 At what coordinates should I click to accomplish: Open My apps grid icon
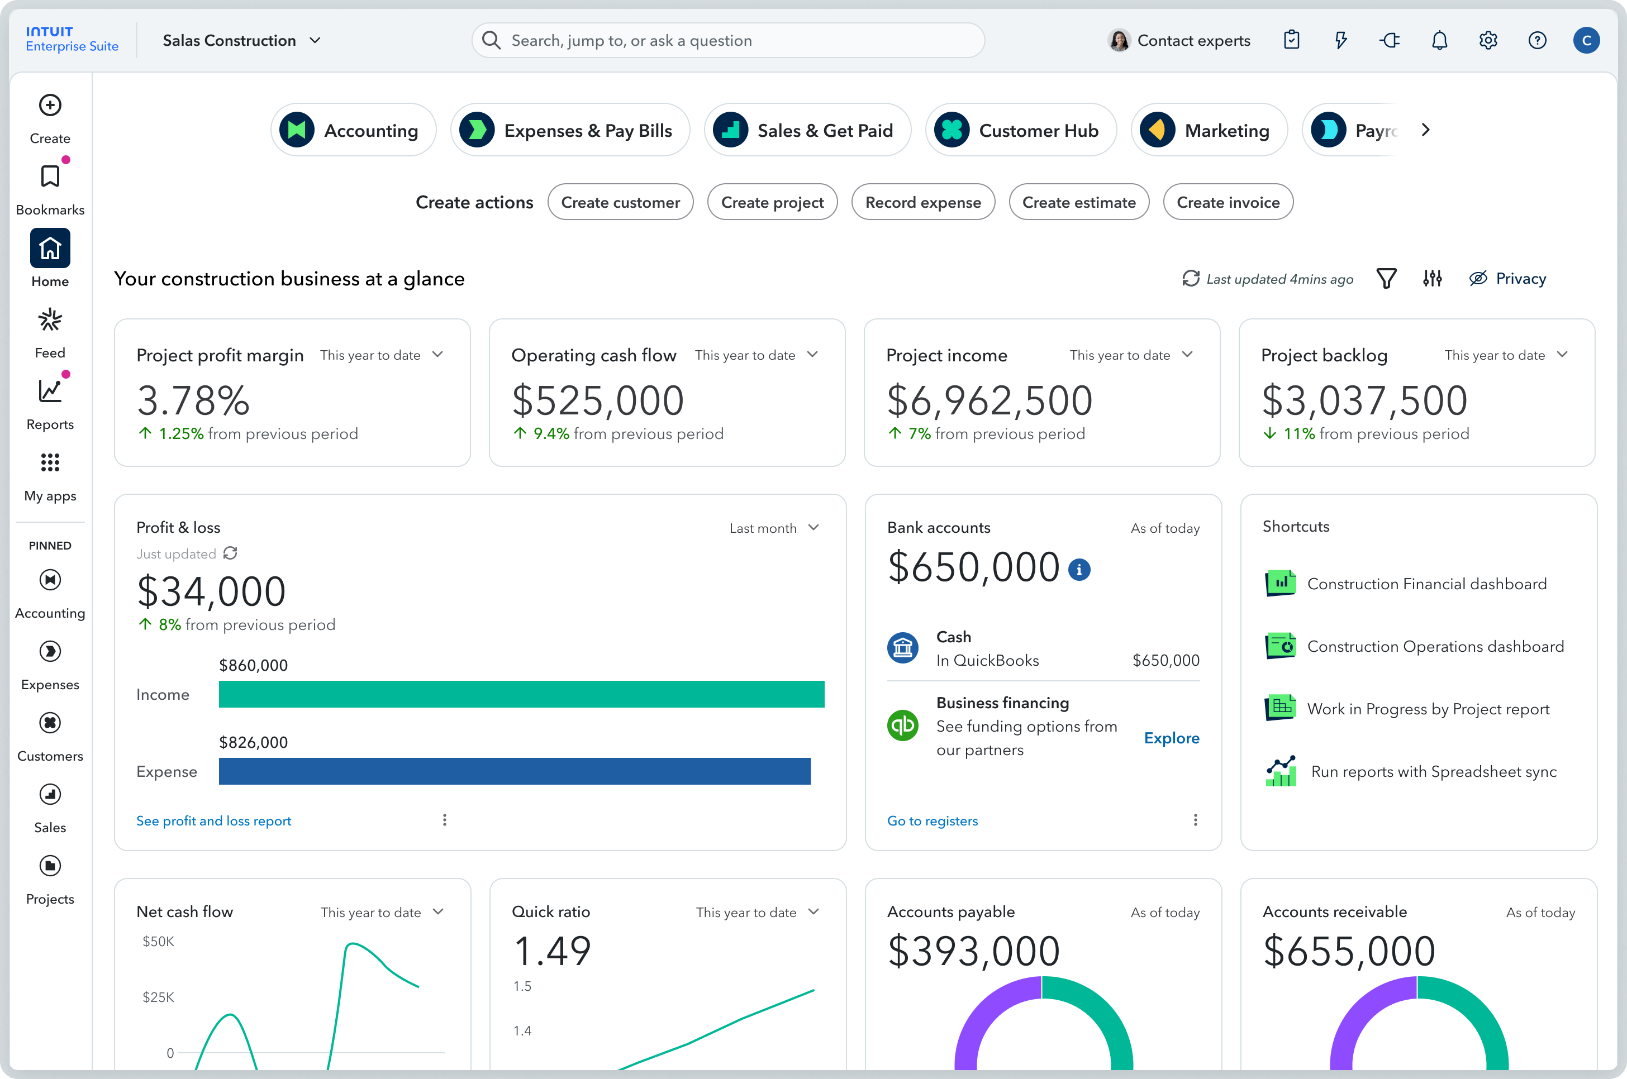(50, 462)
